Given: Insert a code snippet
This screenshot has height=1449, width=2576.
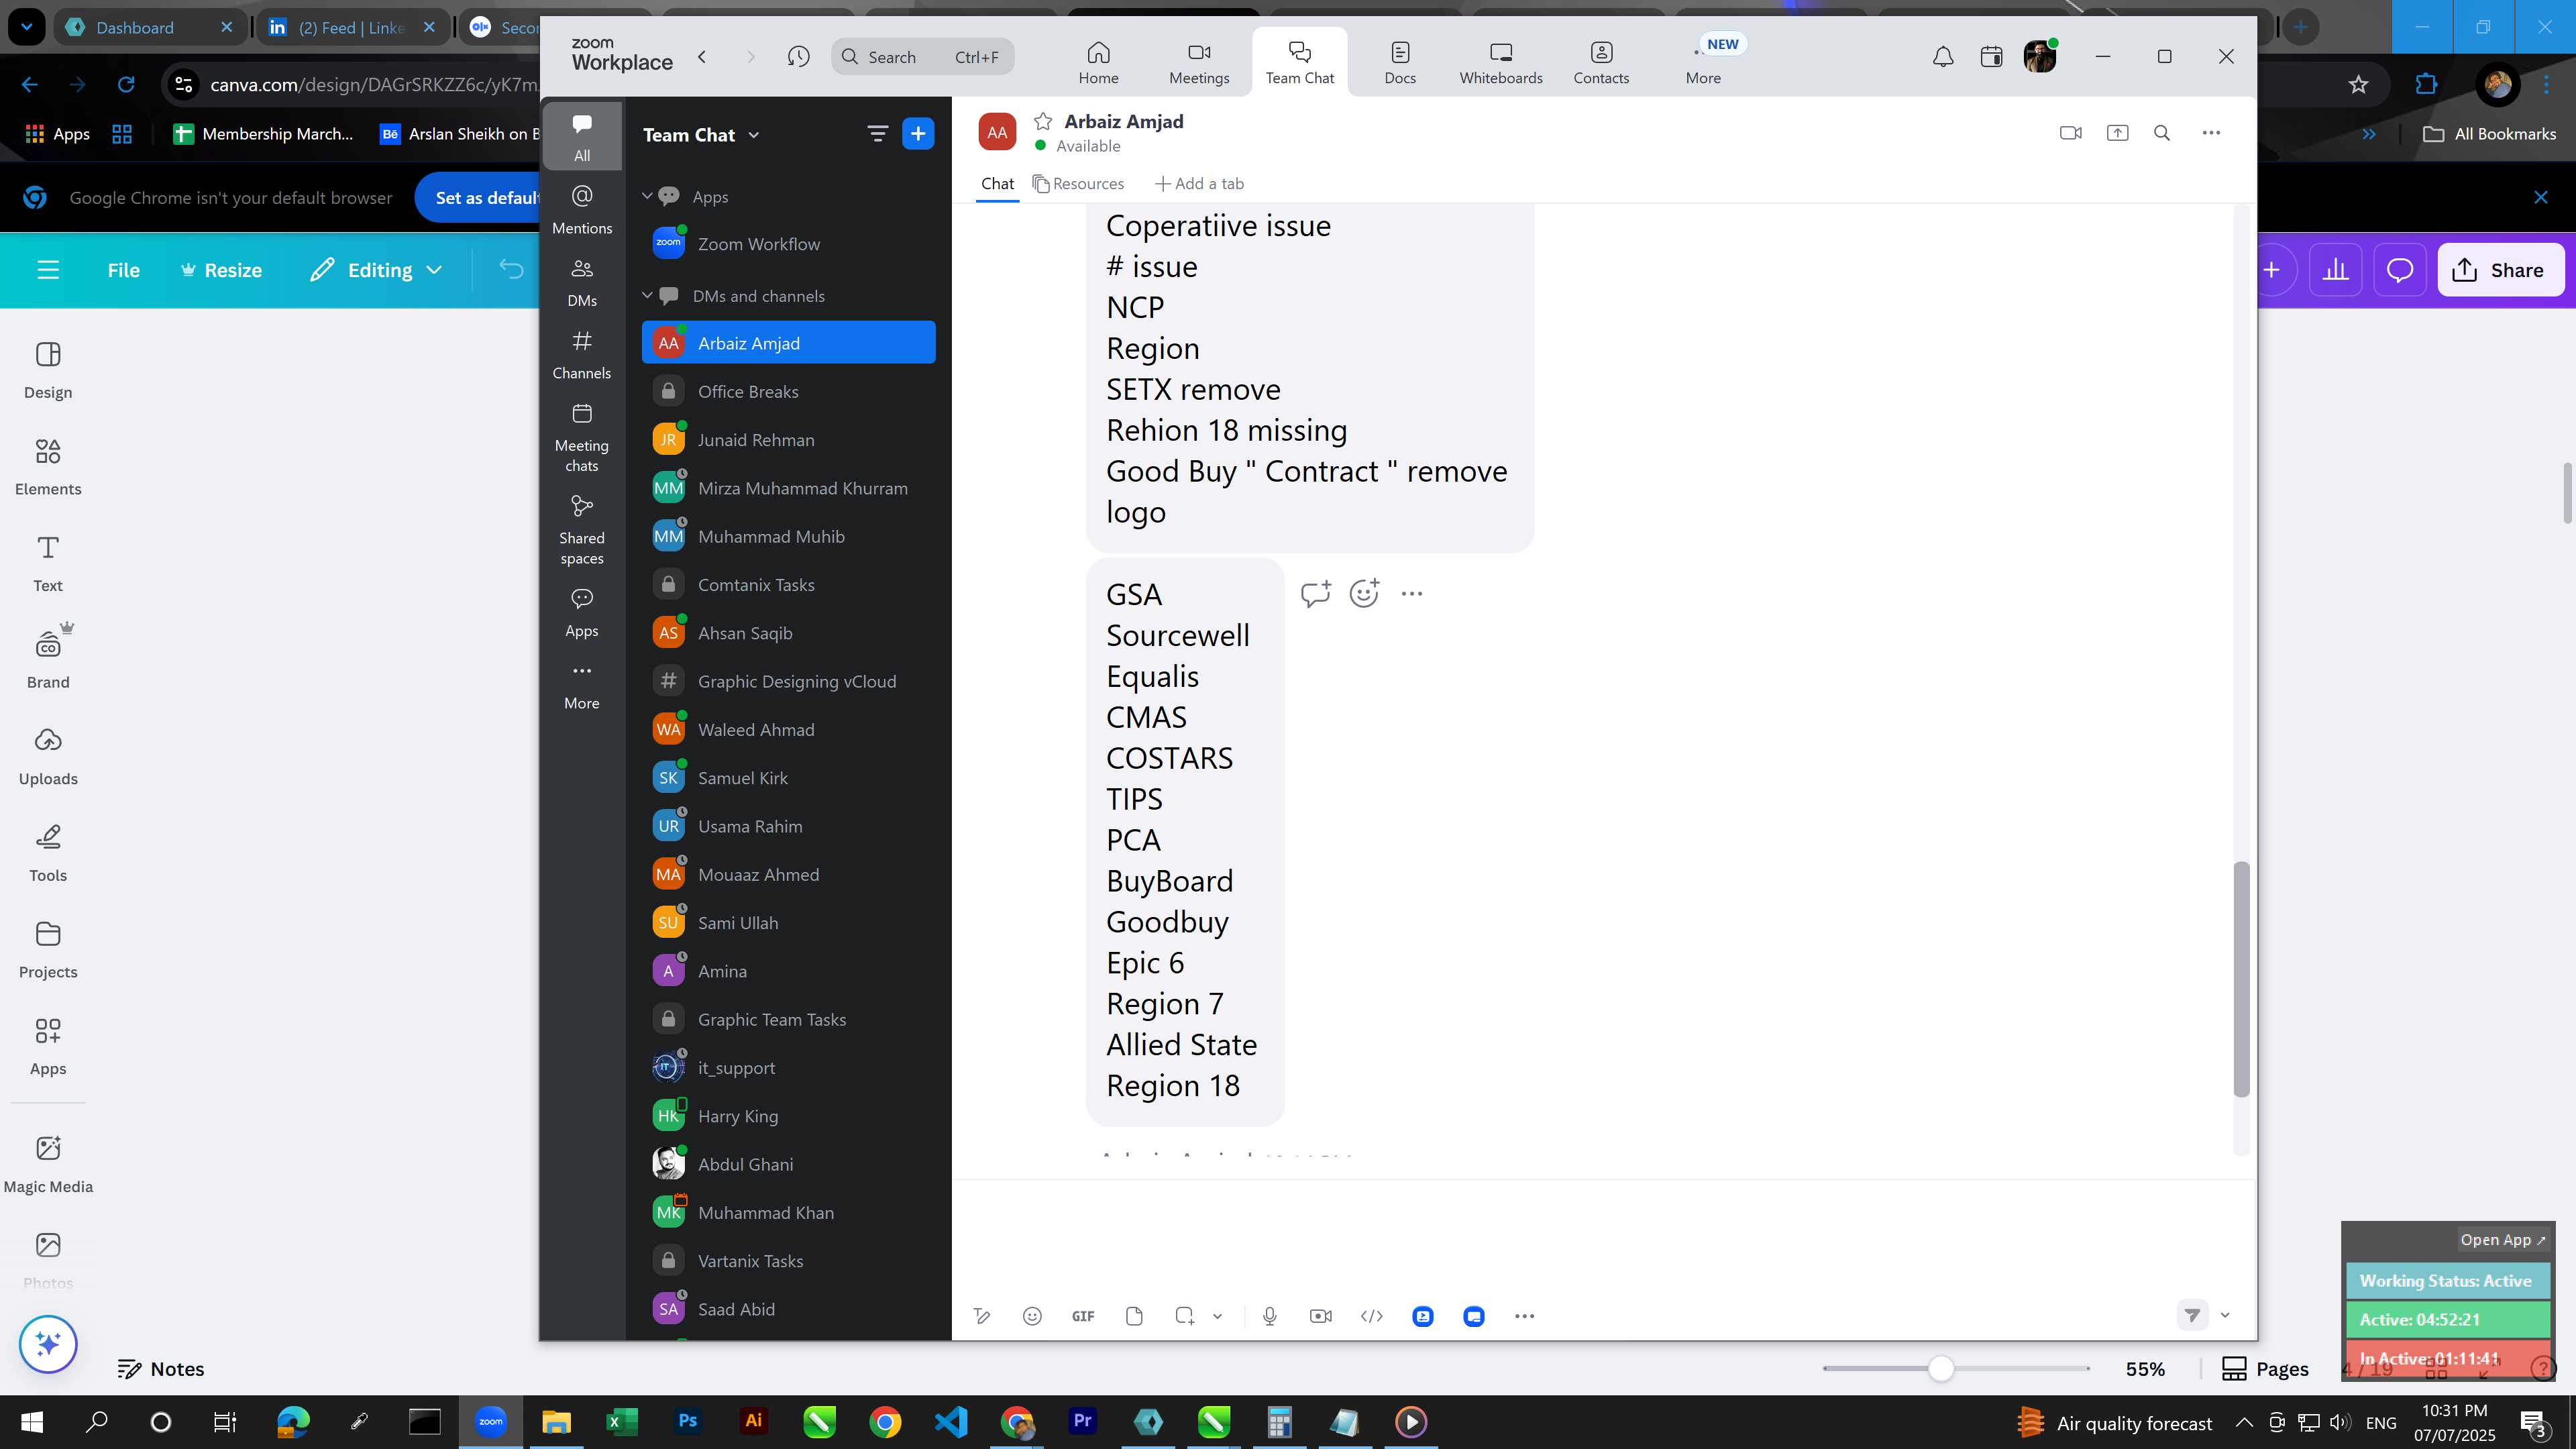Looking at the screenshot, I should [x=1372, y=1316].
